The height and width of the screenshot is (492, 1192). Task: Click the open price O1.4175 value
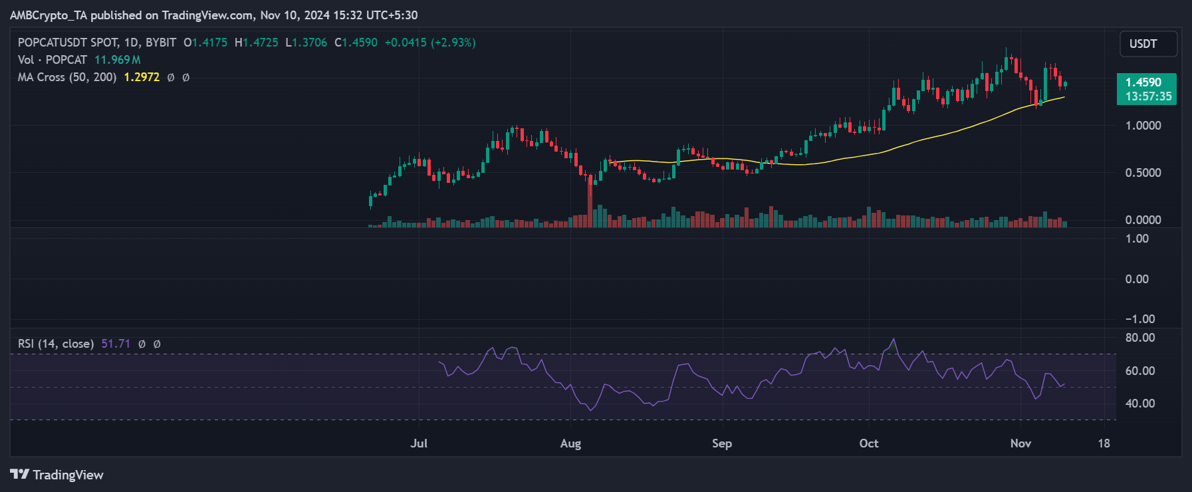tap(205, 43)
